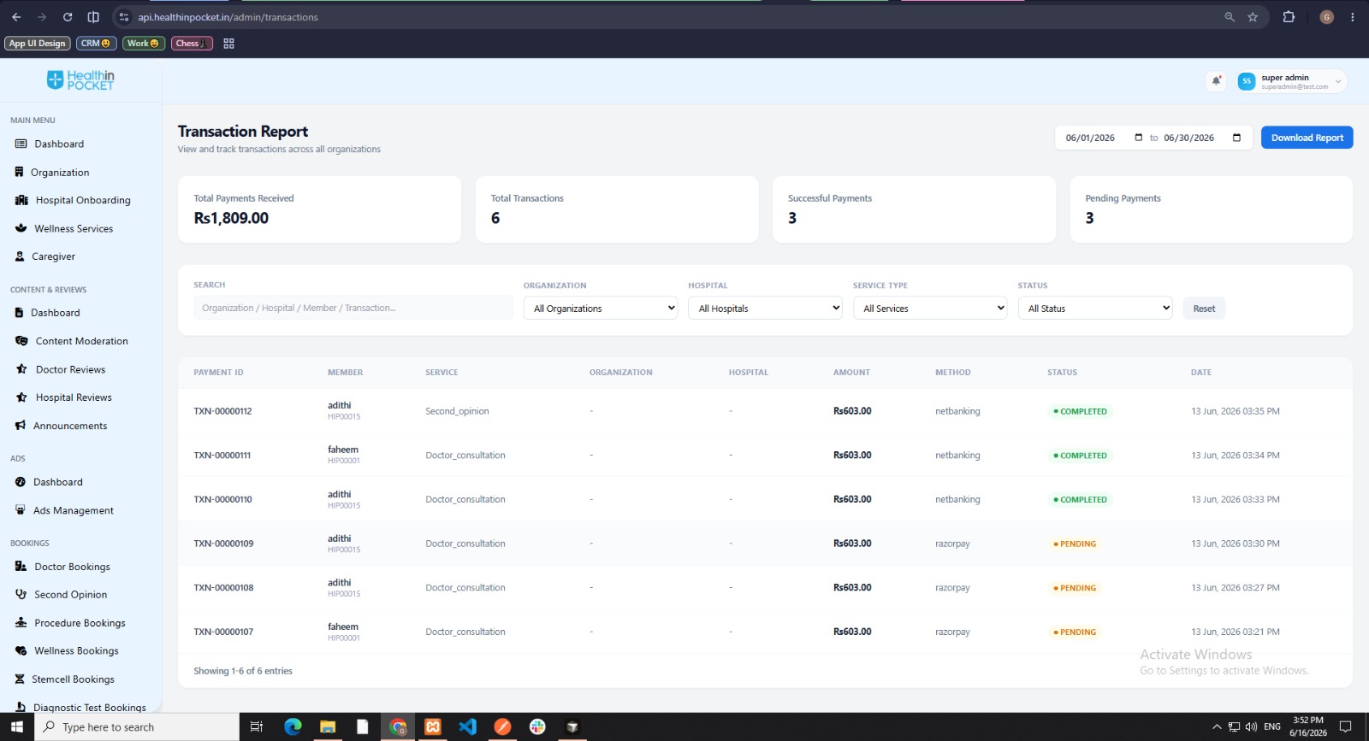1369x741 pixels.
Task: Click the Hospital Reviews star icon
Action: pyautogui.click(x=21, y=397)
